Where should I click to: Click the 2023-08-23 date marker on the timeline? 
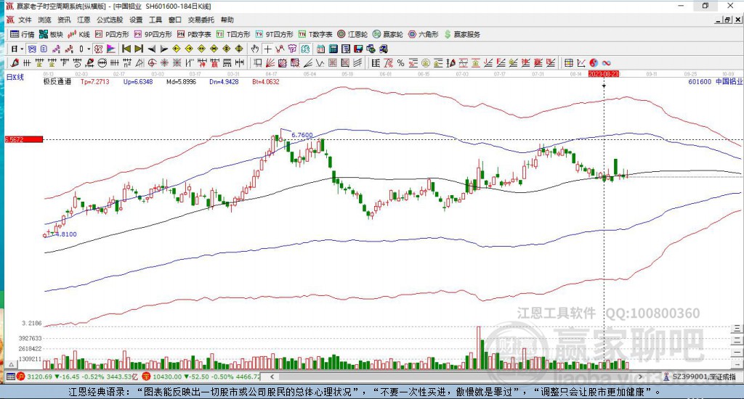click(603, 74)
